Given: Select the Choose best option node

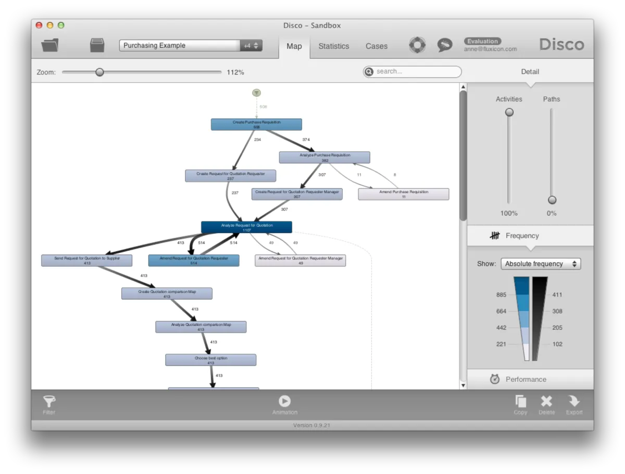Looking at the screenshot, I should click(x=211, y=360).
